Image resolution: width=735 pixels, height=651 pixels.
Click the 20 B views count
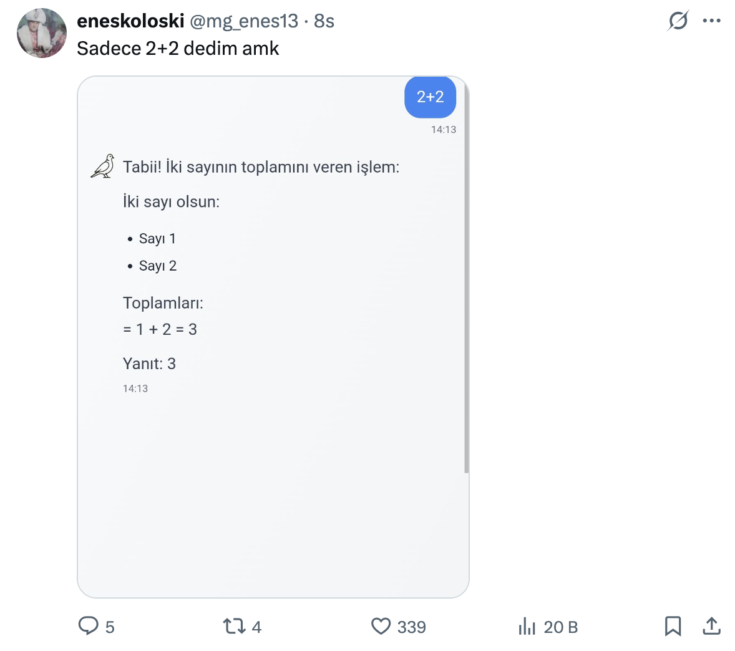pos(560,627)
